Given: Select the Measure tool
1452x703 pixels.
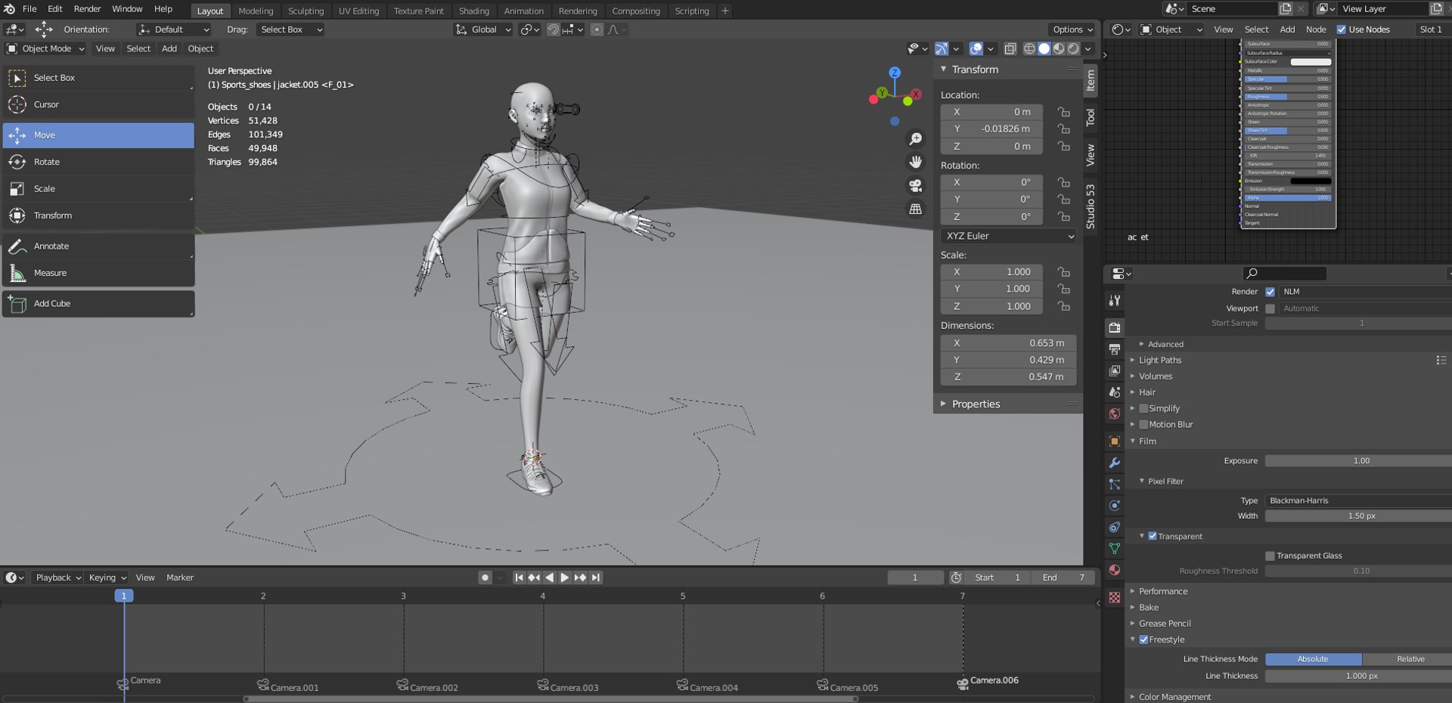Looking at the screenshot, I should coord(98,273).
